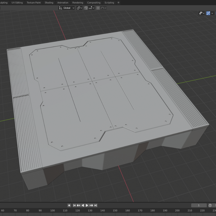Select the transform pivot point icon

pos(79,8)
